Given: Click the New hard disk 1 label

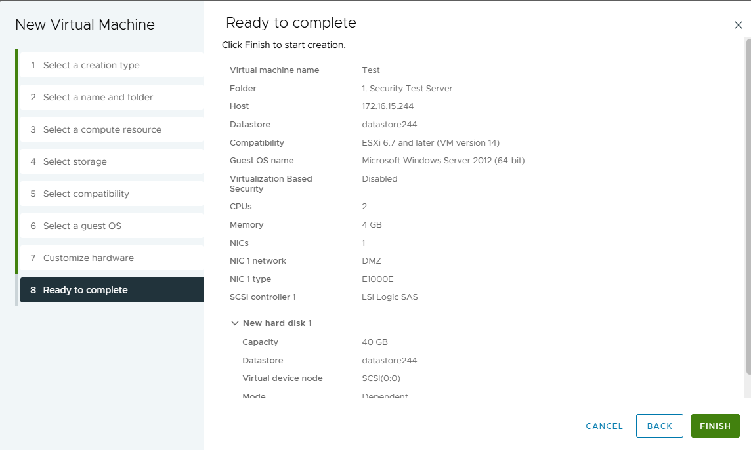Looking at the screenshot, I should click(x=276, y=323).
